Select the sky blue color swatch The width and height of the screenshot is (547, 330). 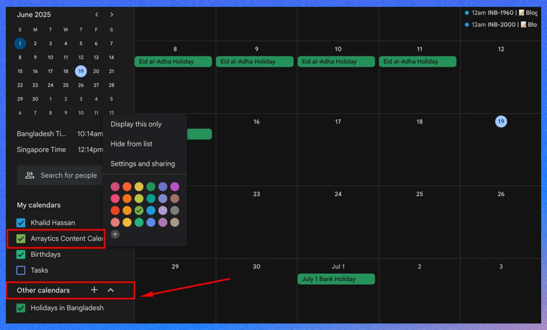click(x=151, y=210)
